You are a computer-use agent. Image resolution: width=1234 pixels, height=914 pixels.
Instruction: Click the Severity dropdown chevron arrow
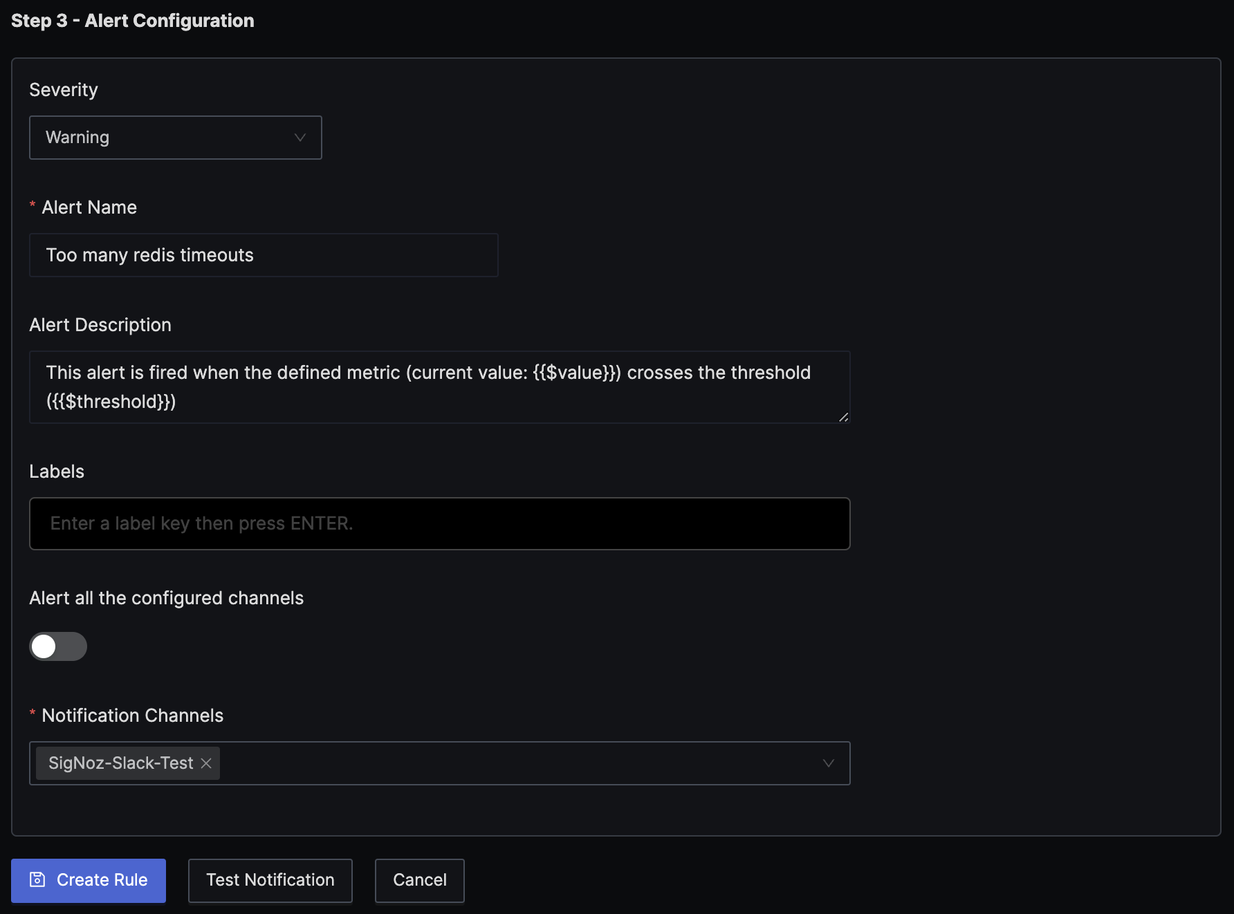(x=300, y=138)
